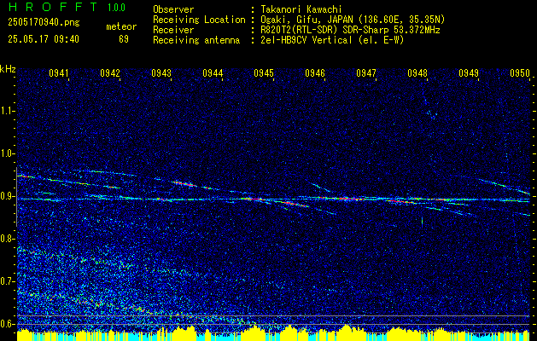Image resolution: width=537 pixels, height=341 pixels.
Task: Click time marker 0950
Action: pos(520,73)
